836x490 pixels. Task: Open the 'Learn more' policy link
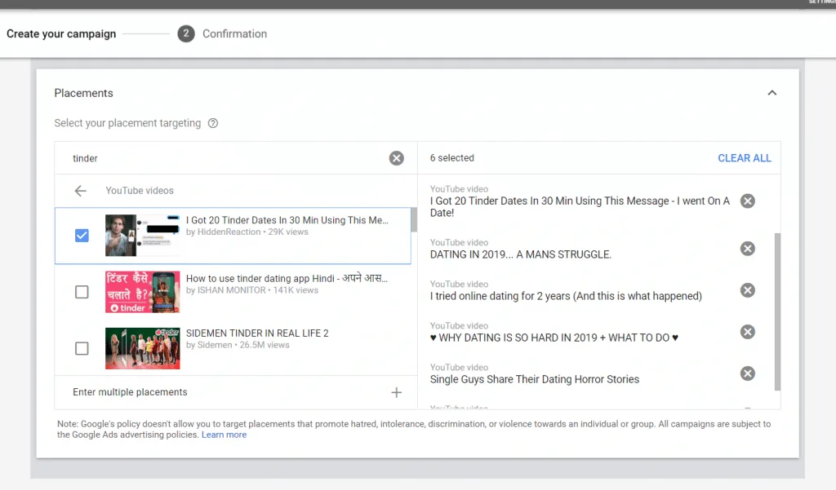[224, 435]
